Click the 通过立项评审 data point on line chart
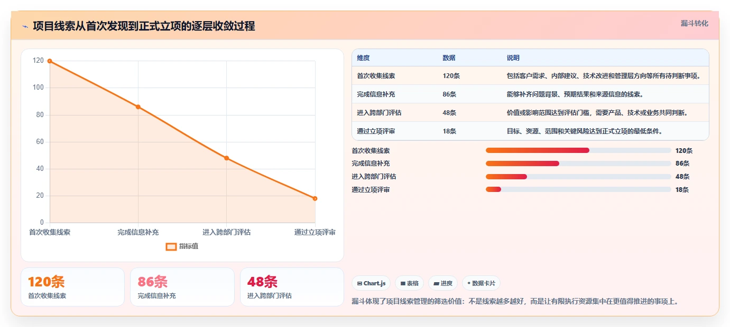 pyautogui.click(x=315, y=198)
